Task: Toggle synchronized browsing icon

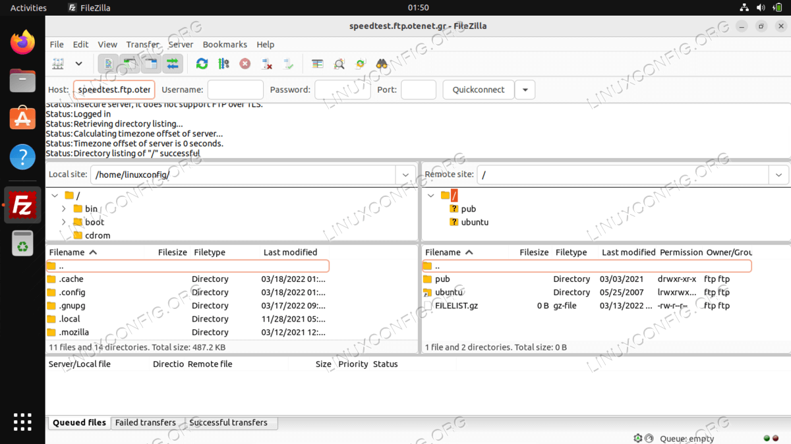Action: point(360,64)
